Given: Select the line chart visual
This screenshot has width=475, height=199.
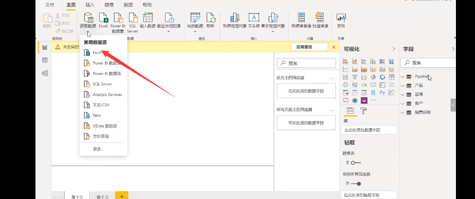Looking at the screenshot, I should (x=345, y=69).
